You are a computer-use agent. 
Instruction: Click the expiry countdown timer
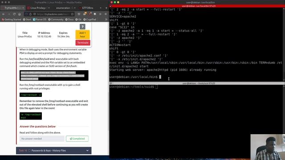click(63, 36)
